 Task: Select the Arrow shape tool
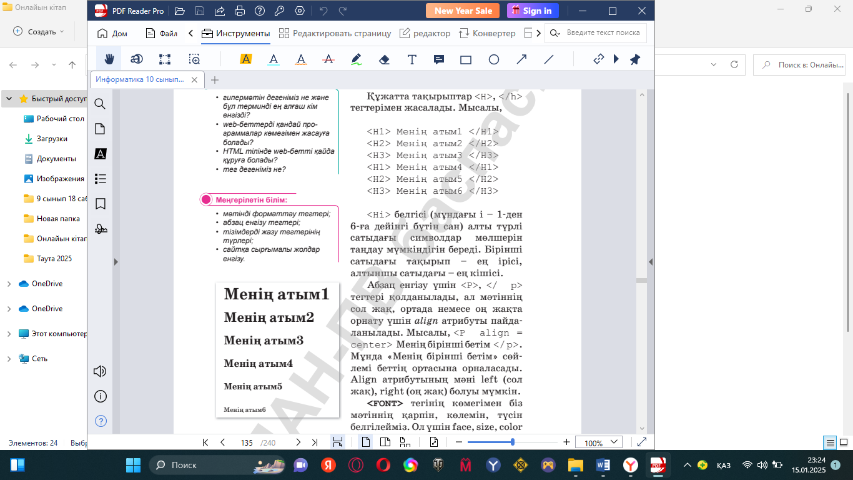click(x=521, y=59)
